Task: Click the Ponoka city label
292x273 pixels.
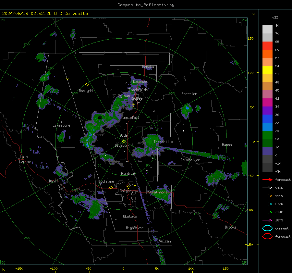Action: (x=148, y=67)
